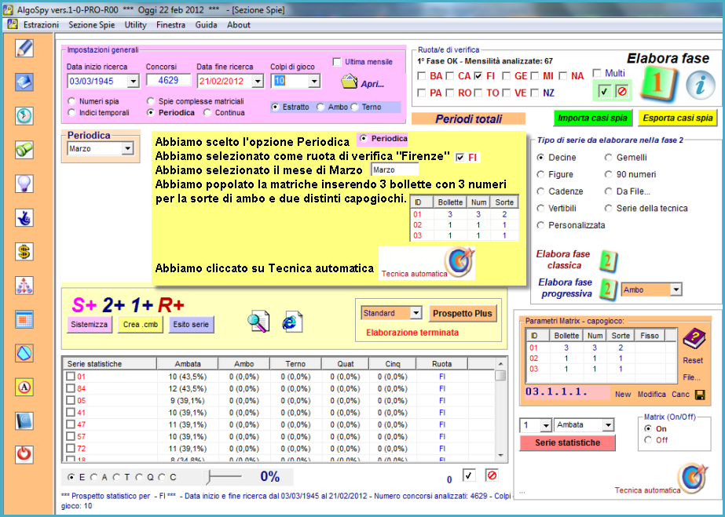Tick the Multi checkbox
Image resolution: width=725 pixels, height=517 pixels.
pos(597,73)
